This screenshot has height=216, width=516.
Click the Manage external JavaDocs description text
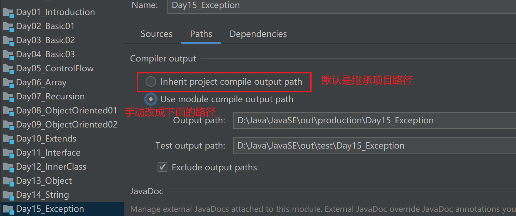coord(323,210)
